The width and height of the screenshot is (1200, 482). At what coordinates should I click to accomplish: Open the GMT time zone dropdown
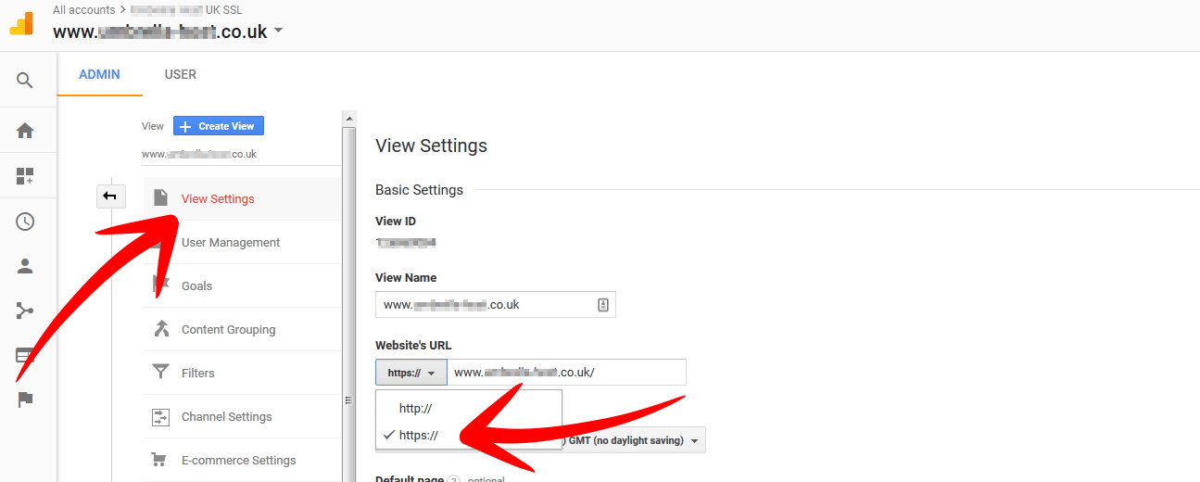[x=634, y=440]
